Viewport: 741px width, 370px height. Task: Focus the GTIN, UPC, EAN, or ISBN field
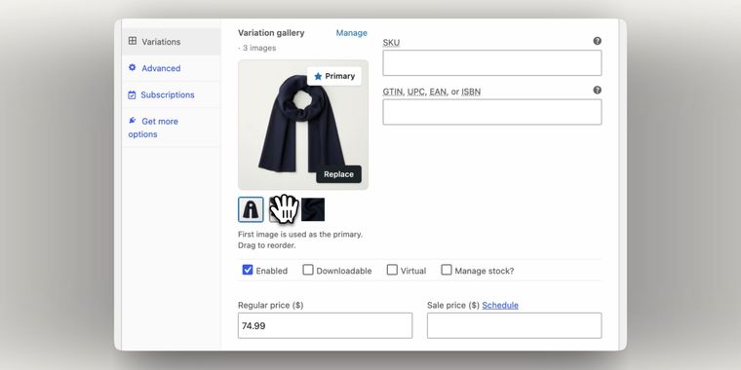coord(492,112)
